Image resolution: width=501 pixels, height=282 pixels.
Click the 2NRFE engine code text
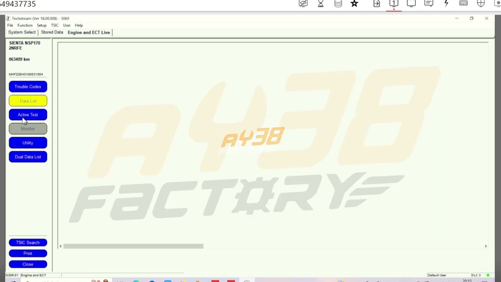[15, 48]
